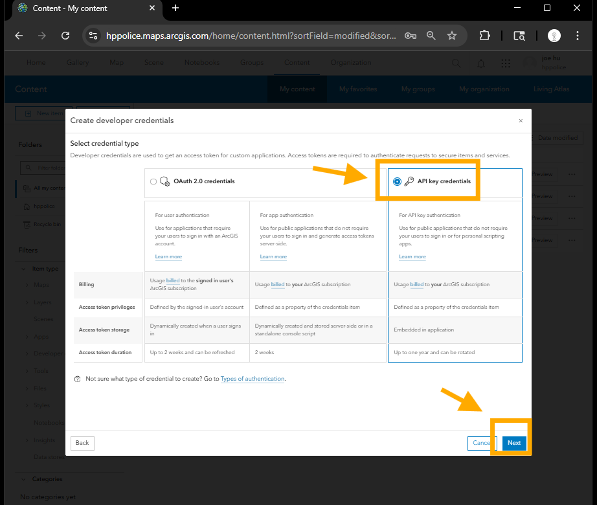Switch to the My favorites tab
Screen dimensions: 597x505
358,89
